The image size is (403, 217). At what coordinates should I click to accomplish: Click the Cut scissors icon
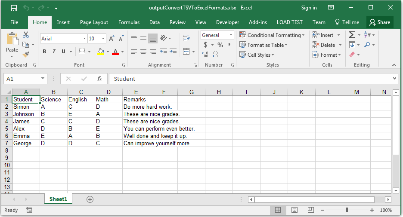[x=26, y=35]
